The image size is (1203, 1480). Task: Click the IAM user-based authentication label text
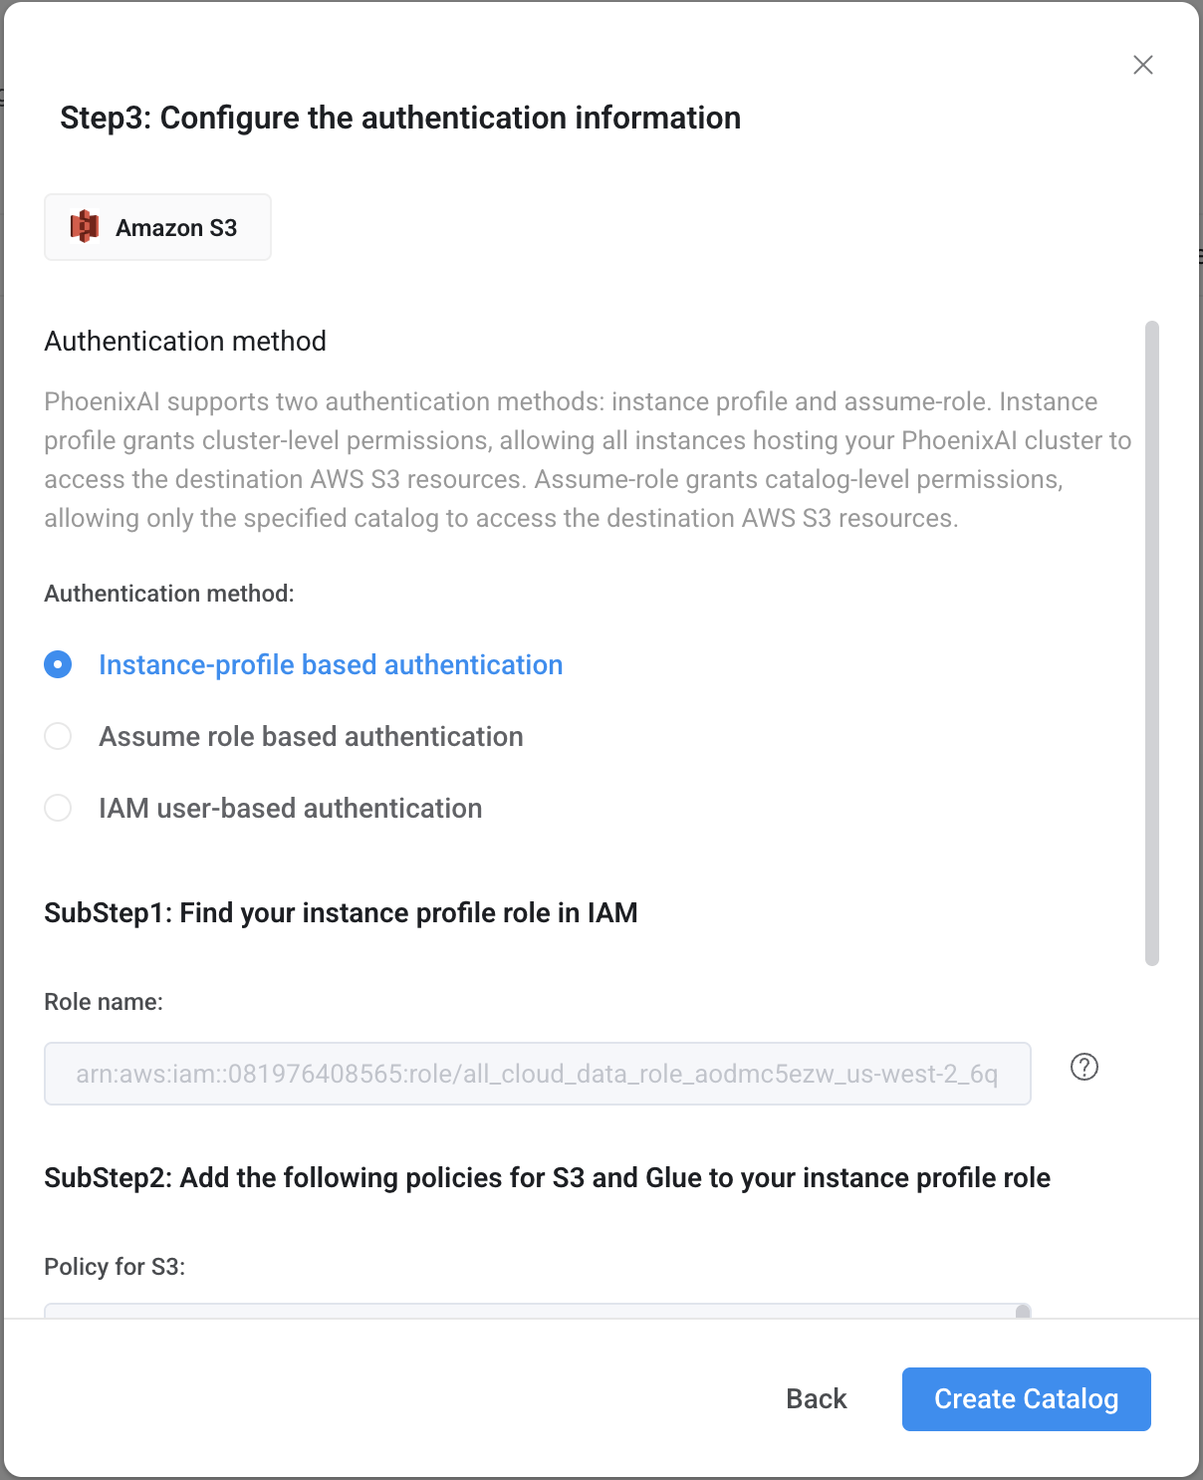[x=290, y=808]
